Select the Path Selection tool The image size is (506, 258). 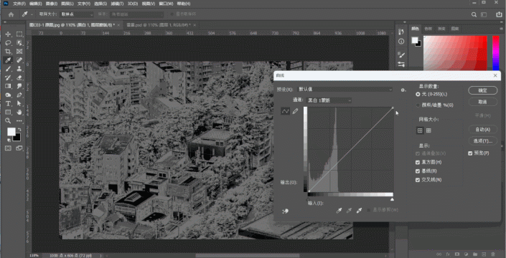tap(19, 104)
